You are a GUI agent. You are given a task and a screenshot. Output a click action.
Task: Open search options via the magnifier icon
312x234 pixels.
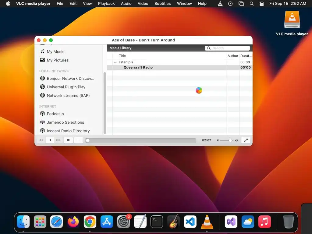208,48
